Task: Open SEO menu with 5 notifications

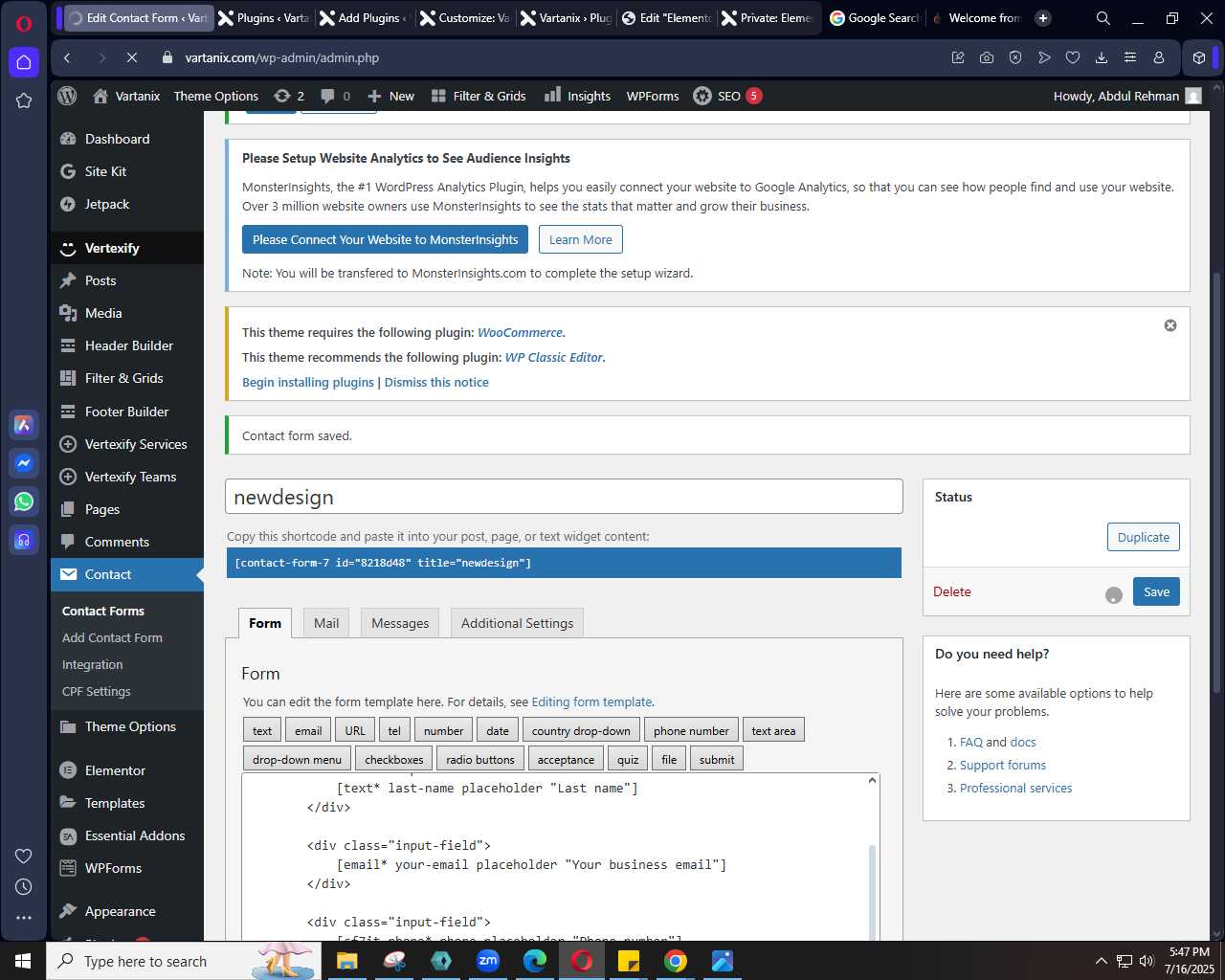Action: point(727,96)
